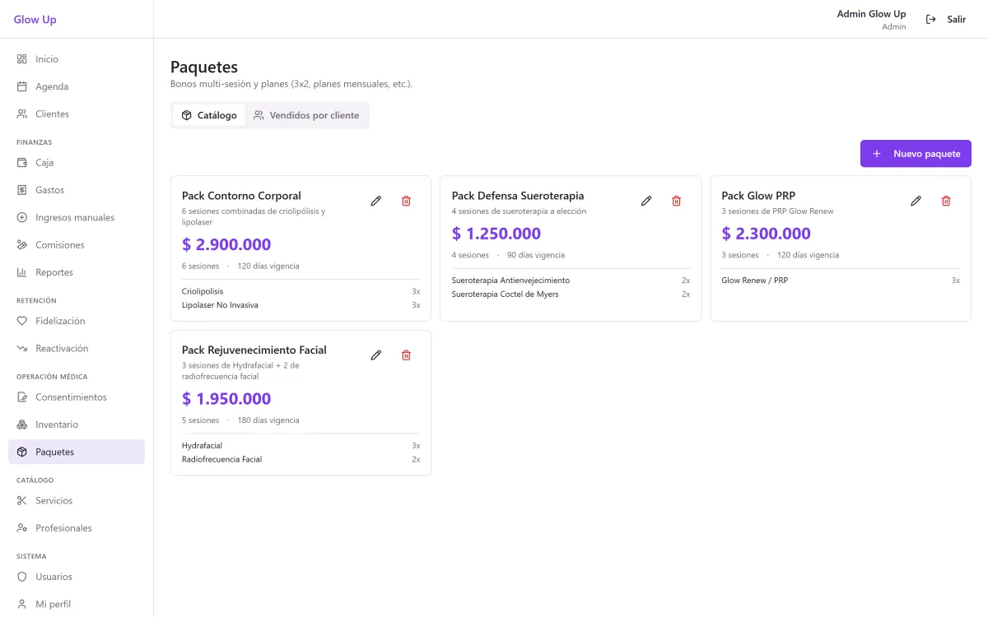Click the Ingresos manuales plus-circle icon

(22, 217)
